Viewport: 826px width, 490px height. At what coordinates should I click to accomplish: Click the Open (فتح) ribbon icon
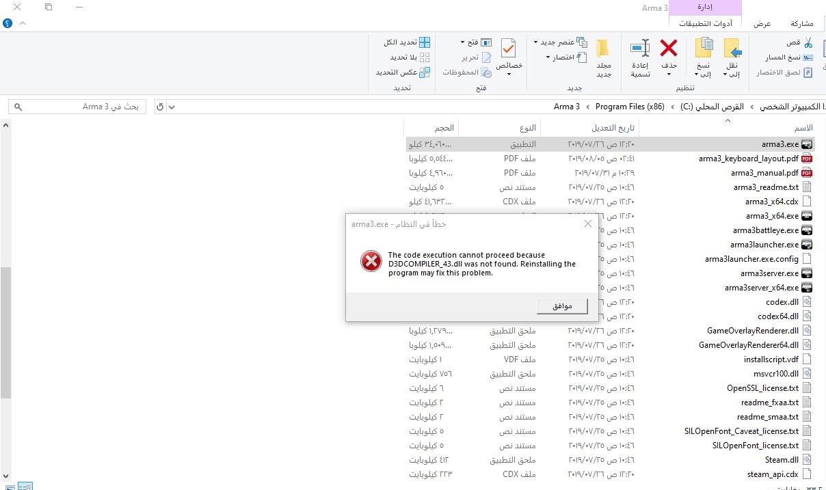coord(486,42)
